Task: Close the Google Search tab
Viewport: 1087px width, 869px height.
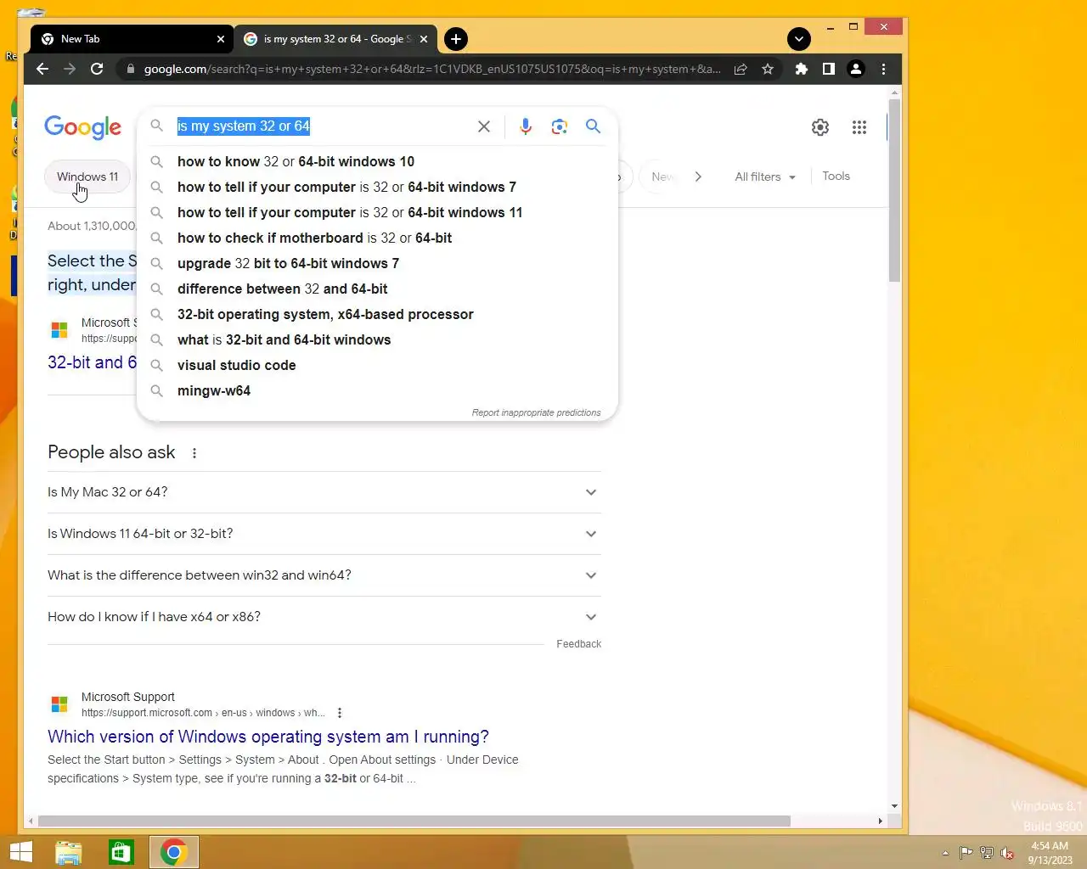Action: [x=424, y=39]
